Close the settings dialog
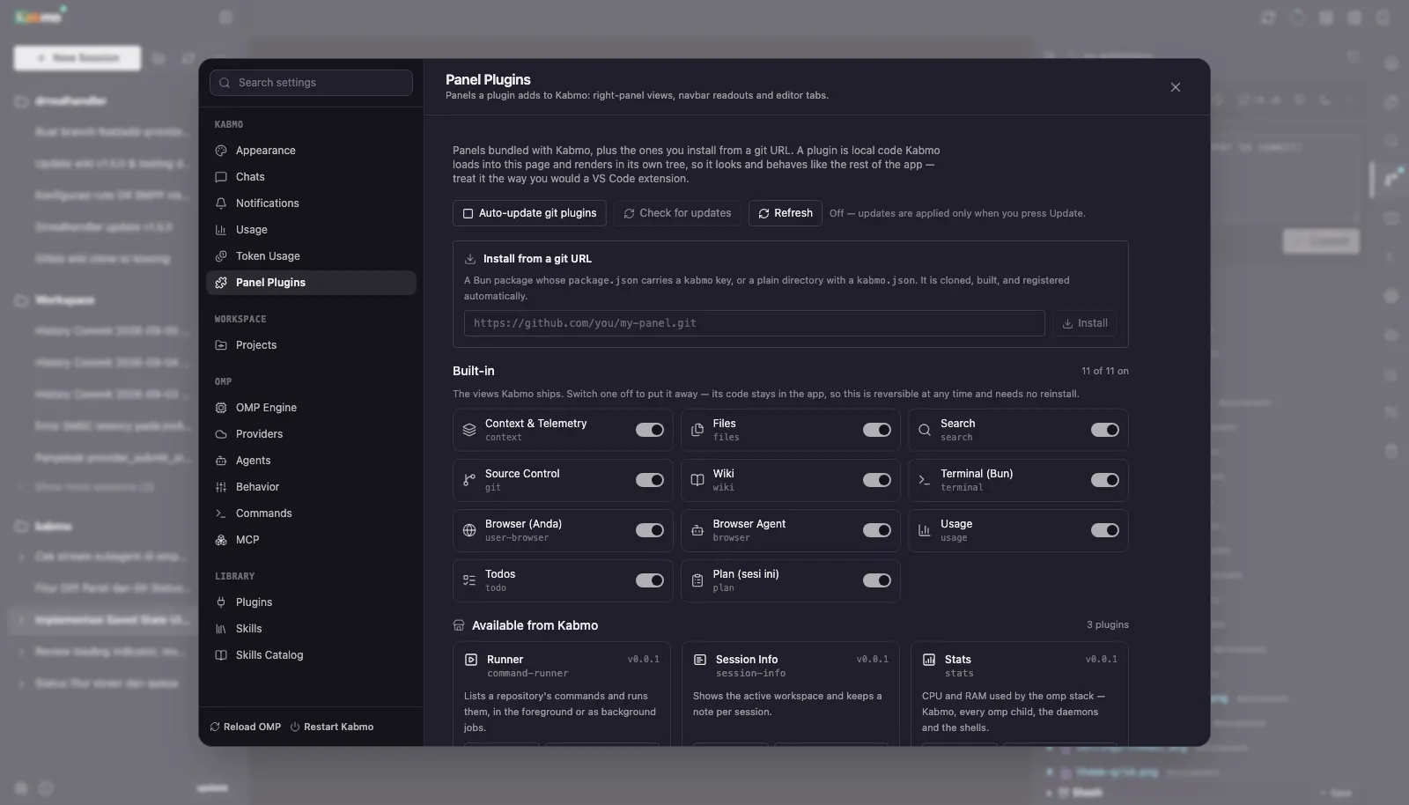Screen dimensions: 1409x805 pyautogui.click(x=1176, y=87)
